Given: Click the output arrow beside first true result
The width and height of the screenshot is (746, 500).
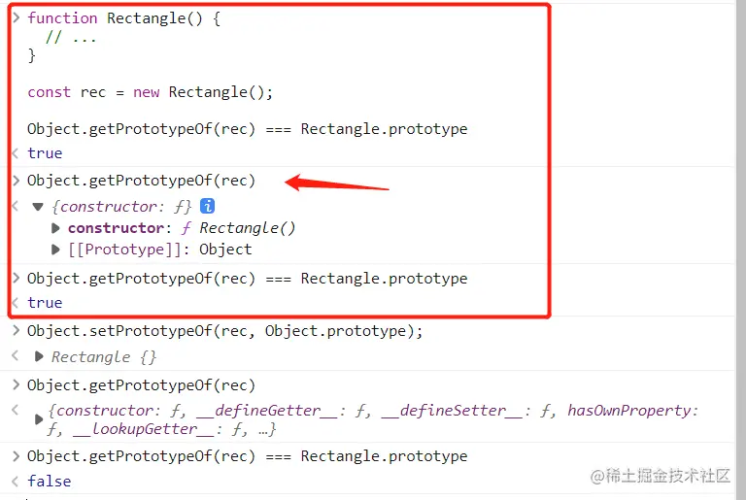Looking at the screenshot, I should 16,153.
